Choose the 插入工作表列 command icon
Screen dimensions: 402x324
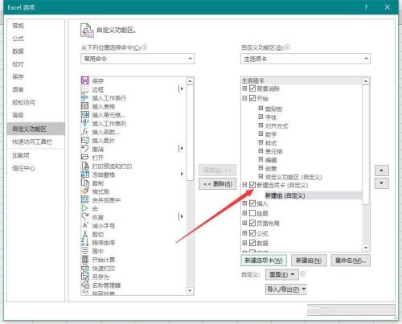85,123
